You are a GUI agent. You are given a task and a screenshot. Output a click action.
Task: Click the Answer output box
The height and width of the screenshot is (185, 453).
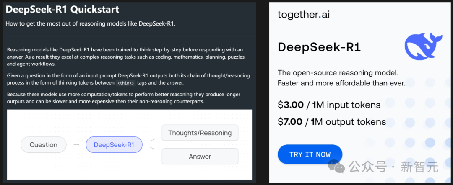pos(200,157)
